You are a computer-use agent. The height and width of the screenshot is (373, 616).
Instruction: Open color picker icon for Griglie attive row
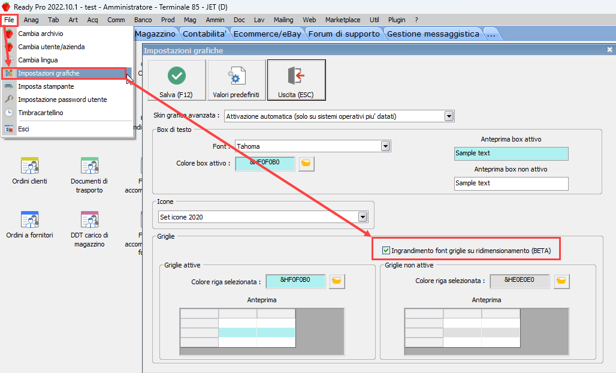(337, 281)
